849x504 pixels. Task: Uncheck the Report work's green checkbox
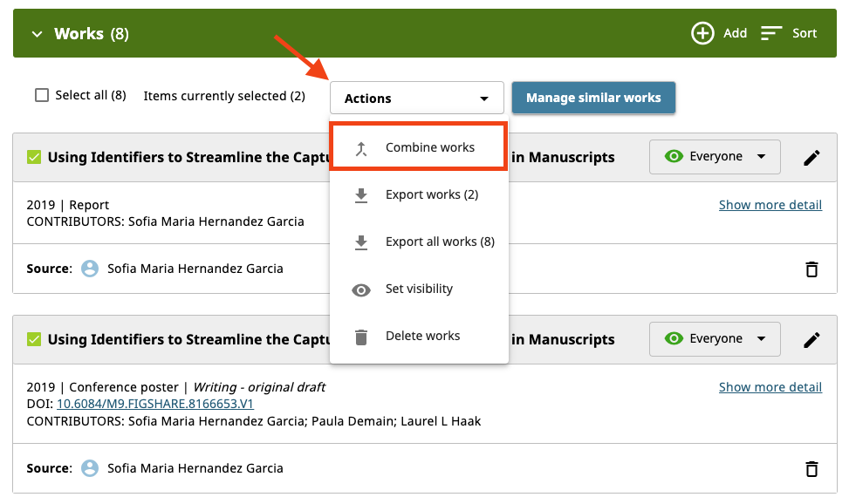(x=34, y=158)
